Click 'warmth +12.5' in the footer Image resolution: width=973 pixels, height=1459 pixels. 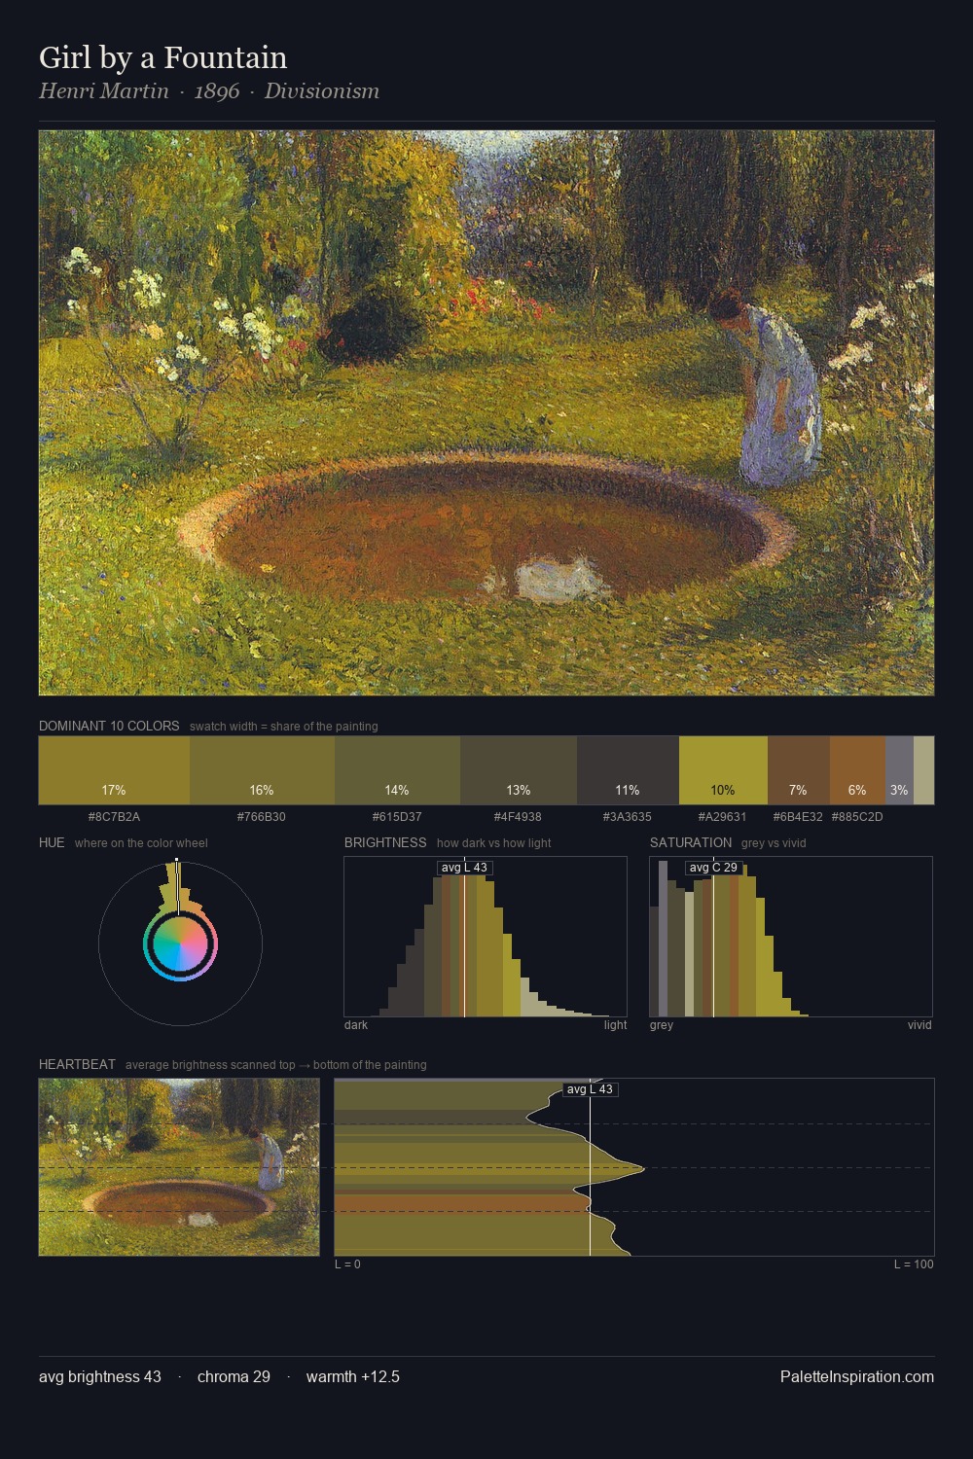(x=353, y=1376)
